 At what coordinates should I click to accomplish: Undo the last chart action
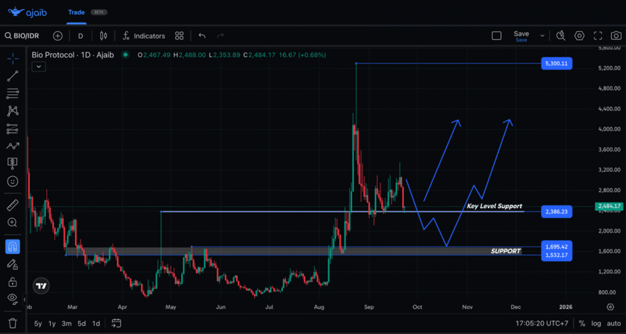click(x=202, y=36)
